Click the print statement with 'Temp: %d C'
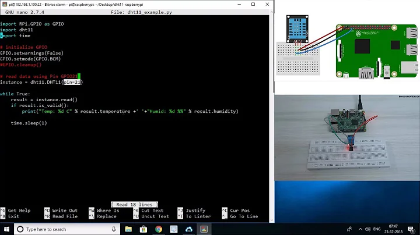Screen dimensions: 420x235 click(130, 111)
